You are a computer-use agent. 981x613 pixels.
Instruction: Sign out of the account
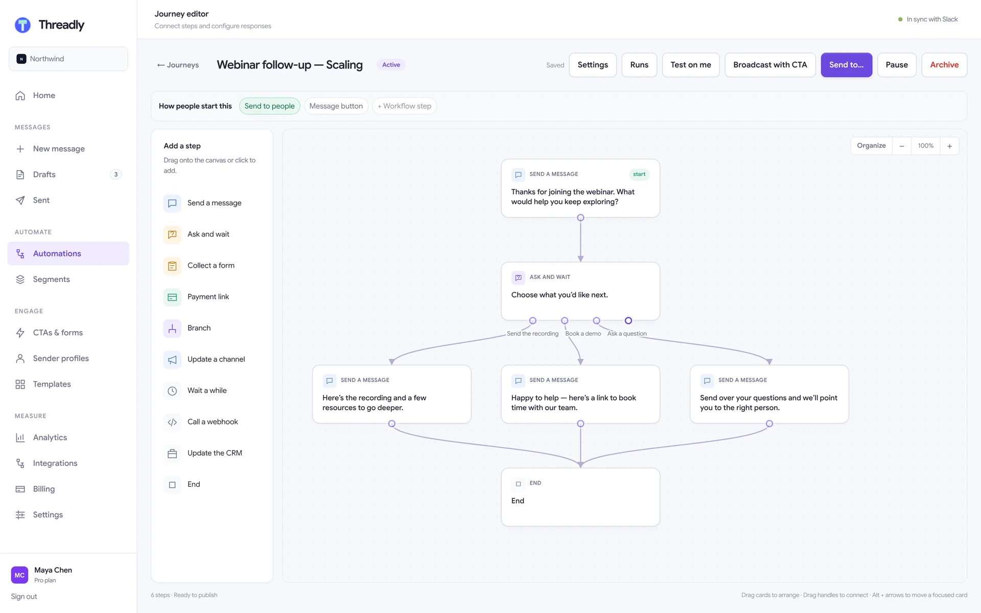[24, 597]
